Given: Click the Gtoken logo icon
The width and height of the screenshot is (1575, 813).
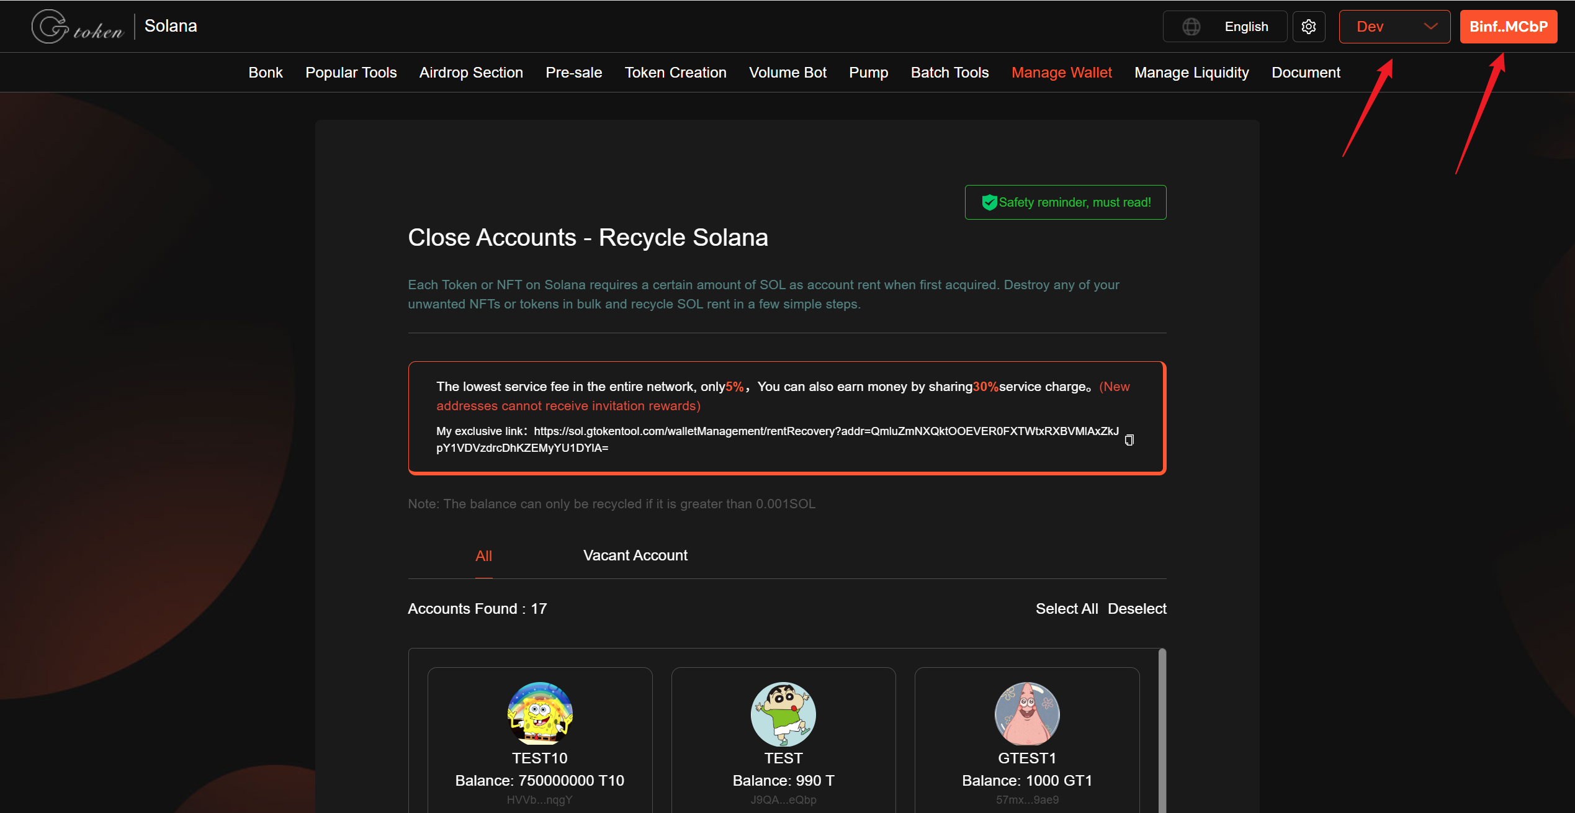Looking at the screenshot, I should click(x=51, y=27).
